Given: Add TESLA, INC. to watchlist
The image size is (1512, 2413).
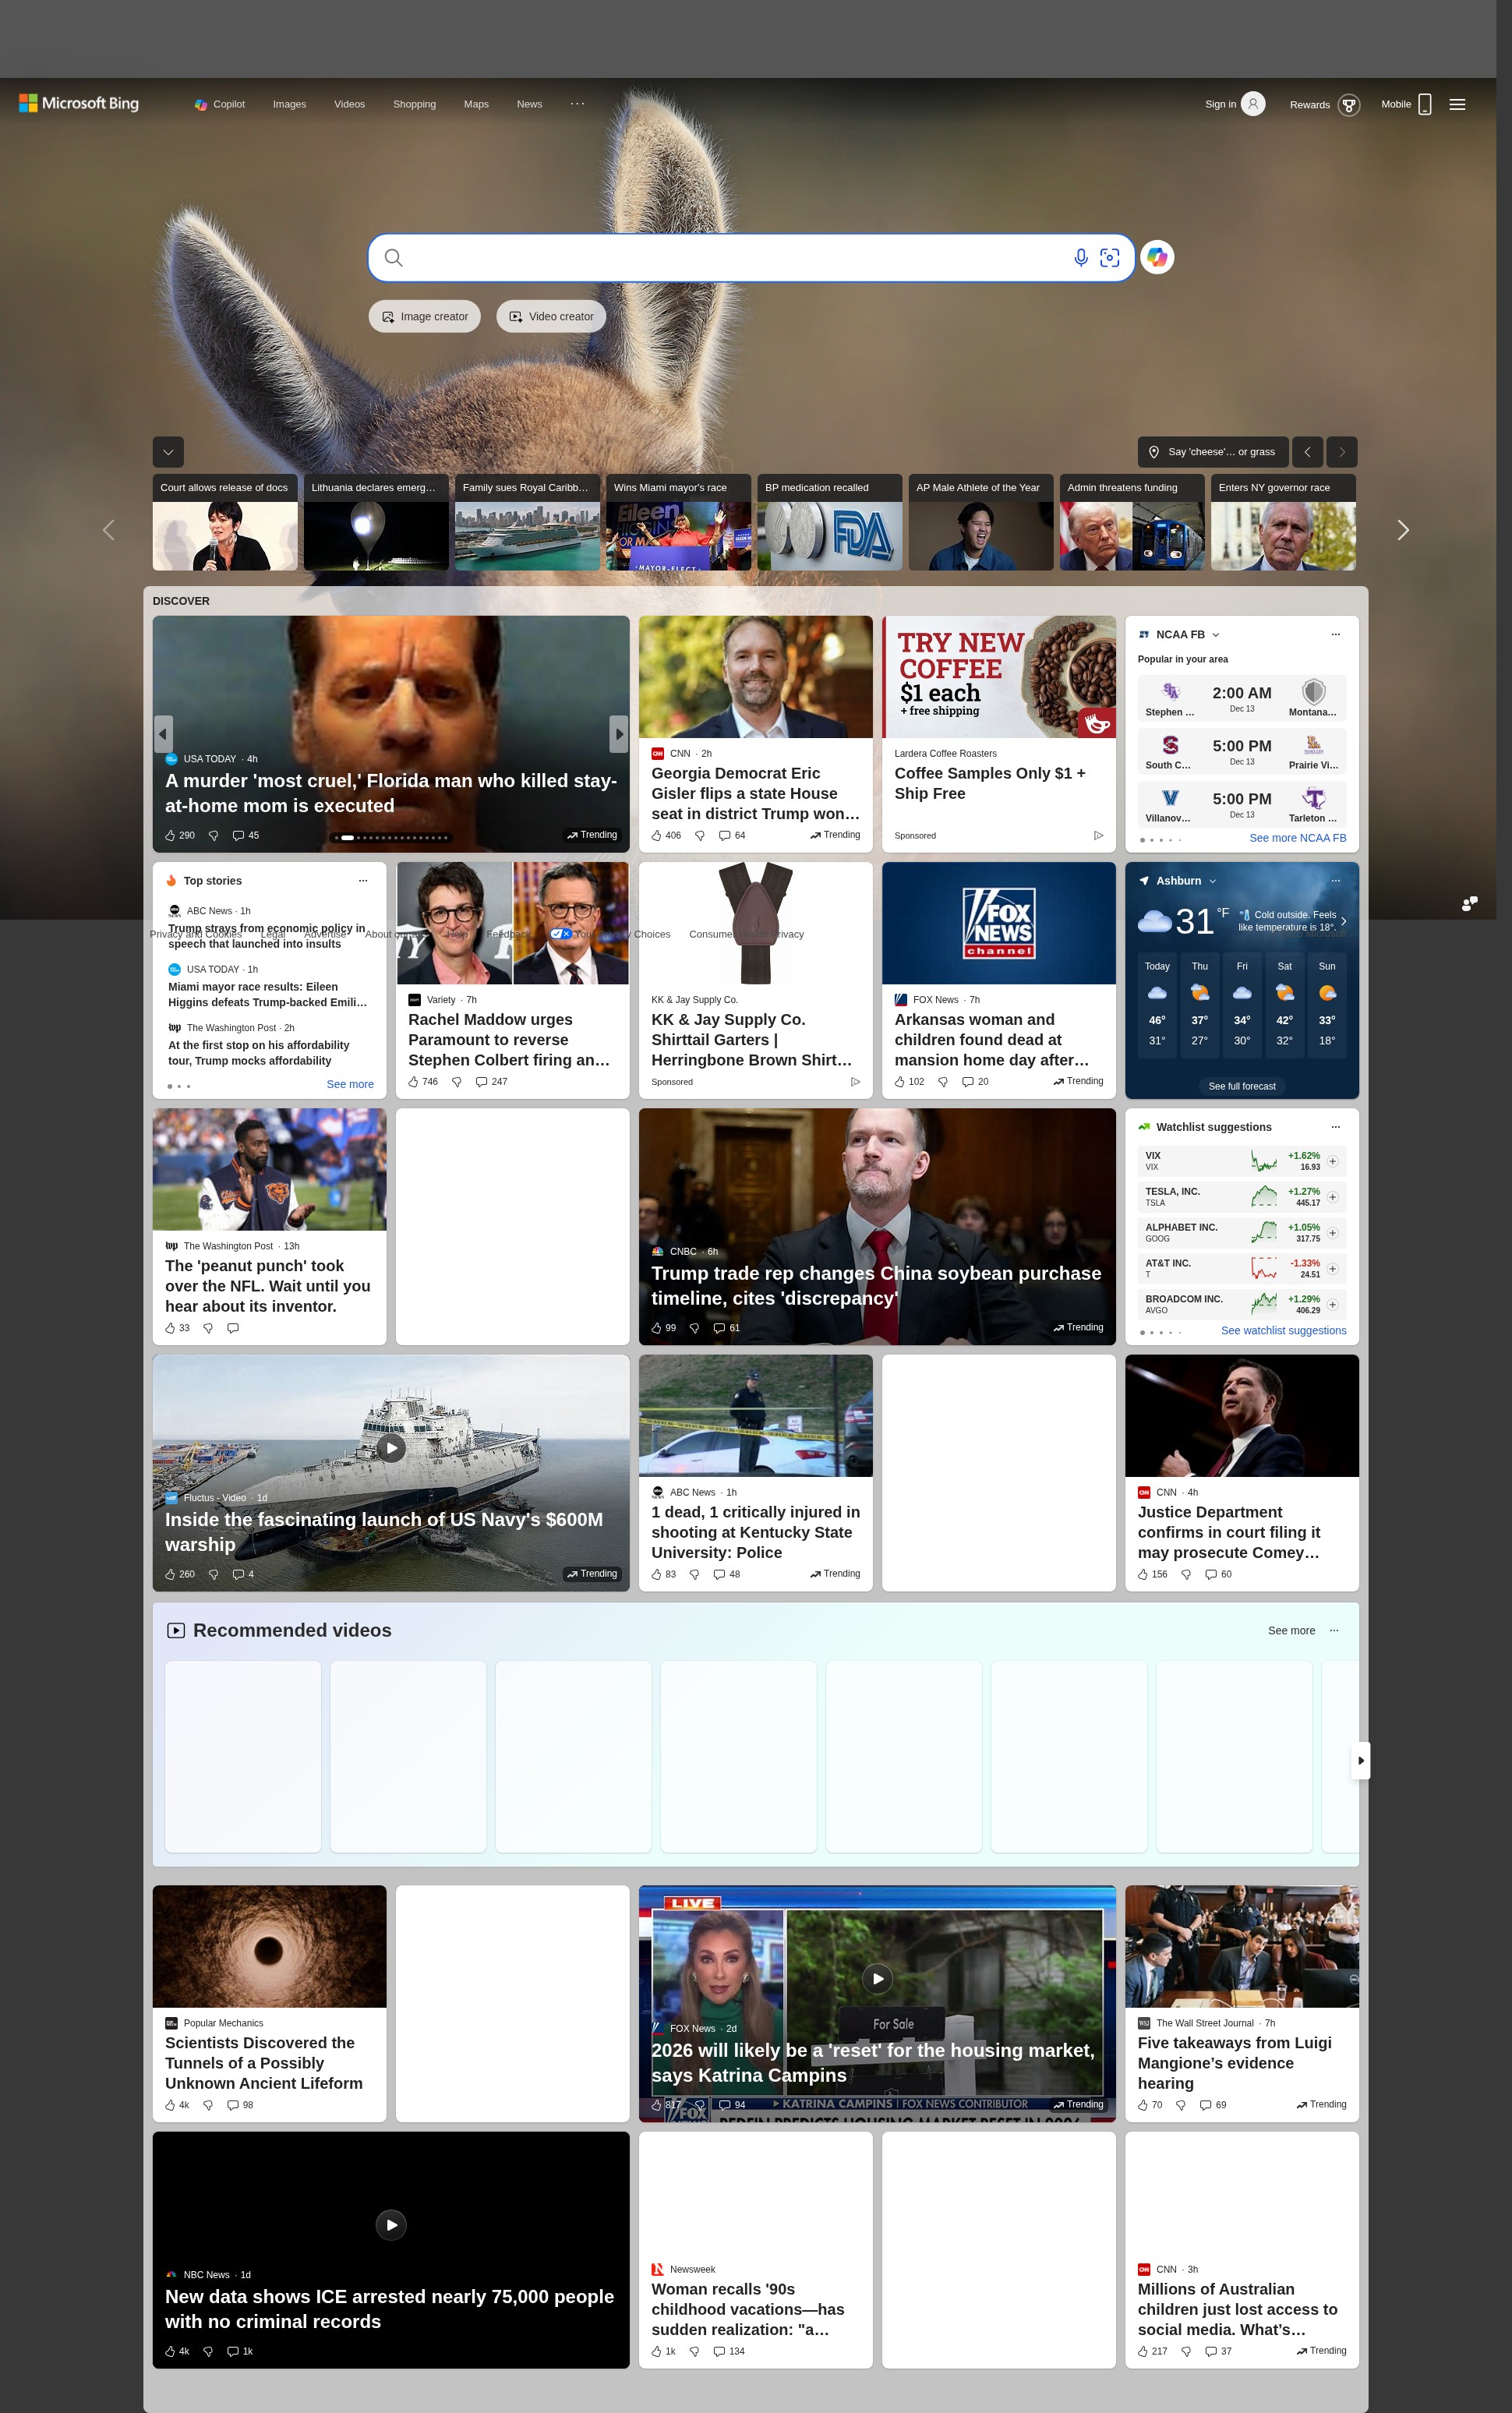Looking at the screenshot, I should pos(1332,1197).
